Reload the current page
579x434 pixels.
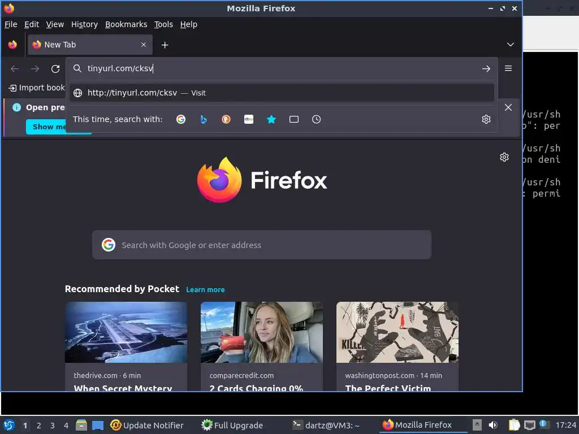coord(55,68)
